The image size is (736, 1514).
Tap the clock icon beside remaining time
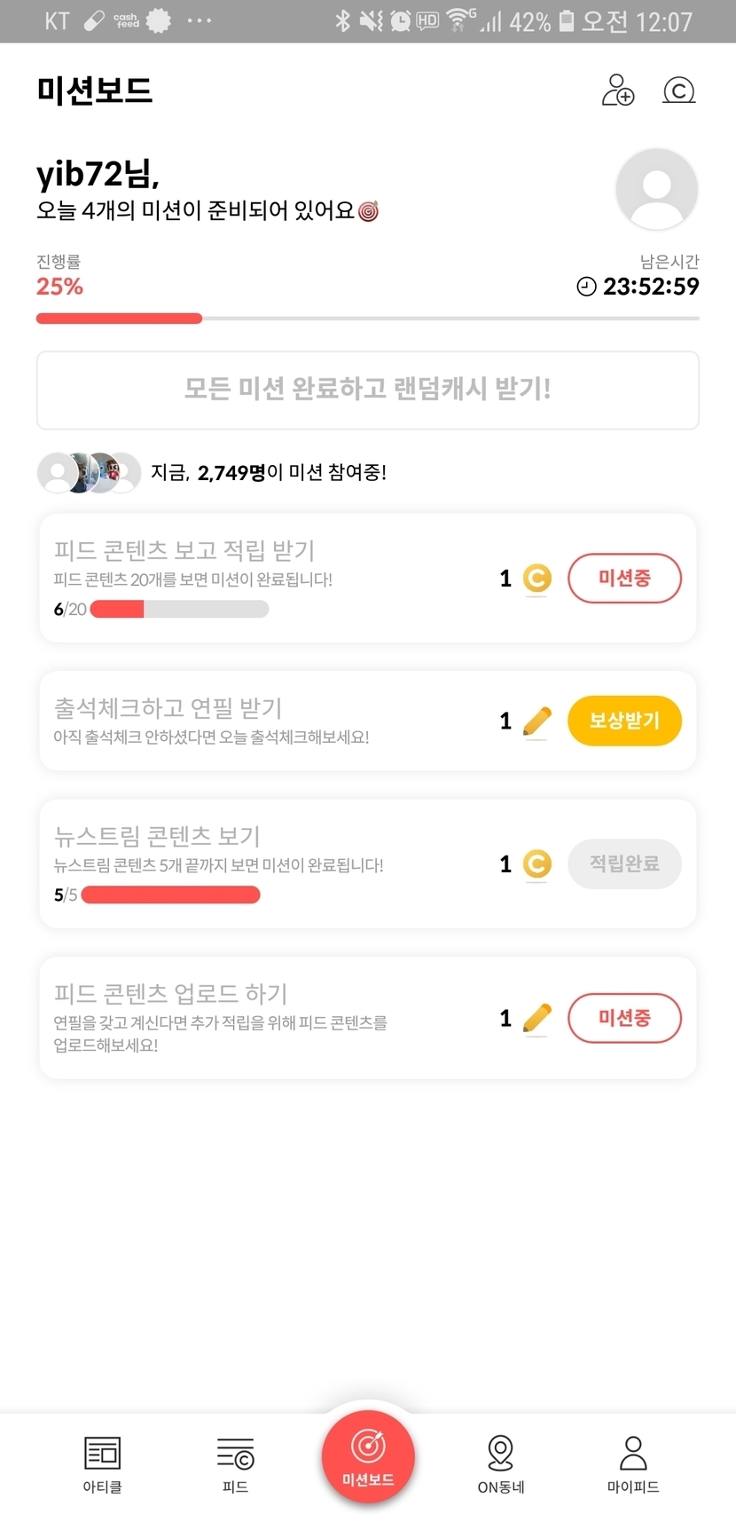click(x=586, y=287)
